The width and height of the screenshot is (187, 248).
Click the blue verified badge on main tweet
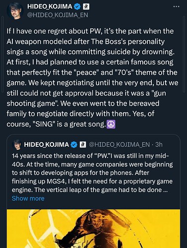coord(77,6)
